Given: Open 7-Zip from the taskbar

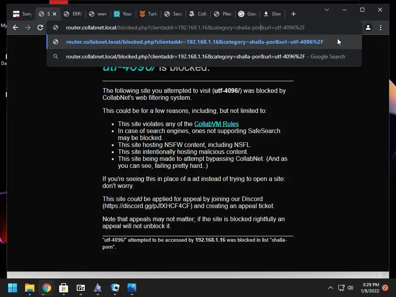Looking at the screenshot, I should click(80, 288).
